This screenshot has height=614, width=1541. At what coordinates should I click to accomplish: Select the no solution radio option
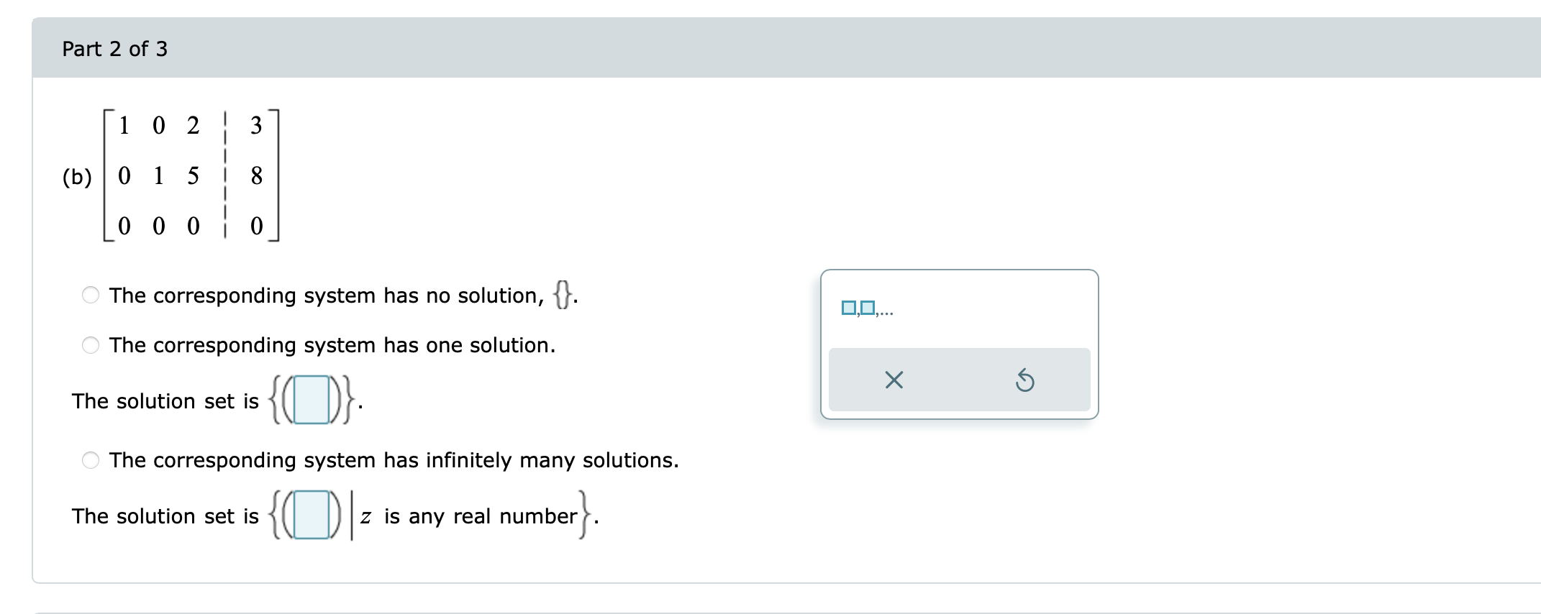(x=89, y=295)
